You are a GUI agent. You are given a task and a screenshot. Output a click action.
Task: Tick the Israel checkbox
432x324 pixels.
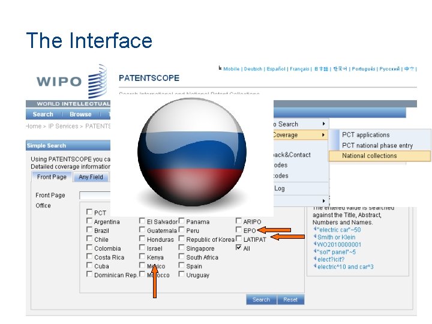pos(142,247)
